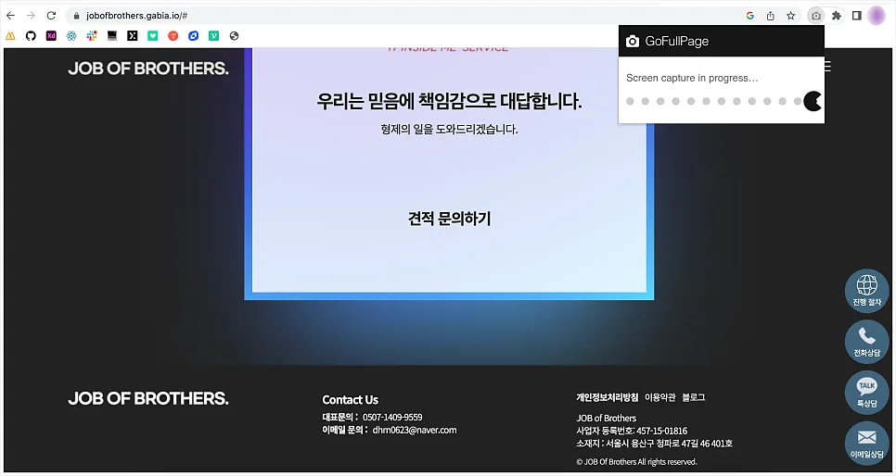Open the green V bookmark

(x=213, y=36)
